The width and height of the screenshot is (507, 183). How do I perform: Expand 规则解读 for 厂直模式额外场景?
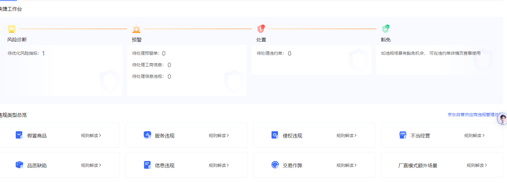point(477,165)
